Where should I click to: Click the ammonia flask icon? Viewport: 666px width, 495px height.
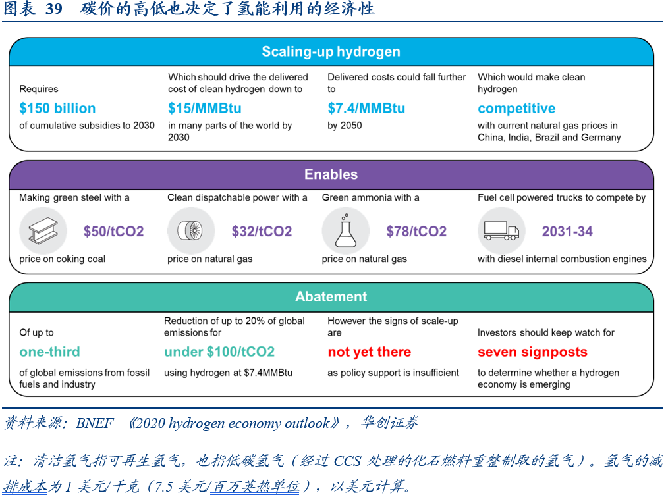pos(345,231)
